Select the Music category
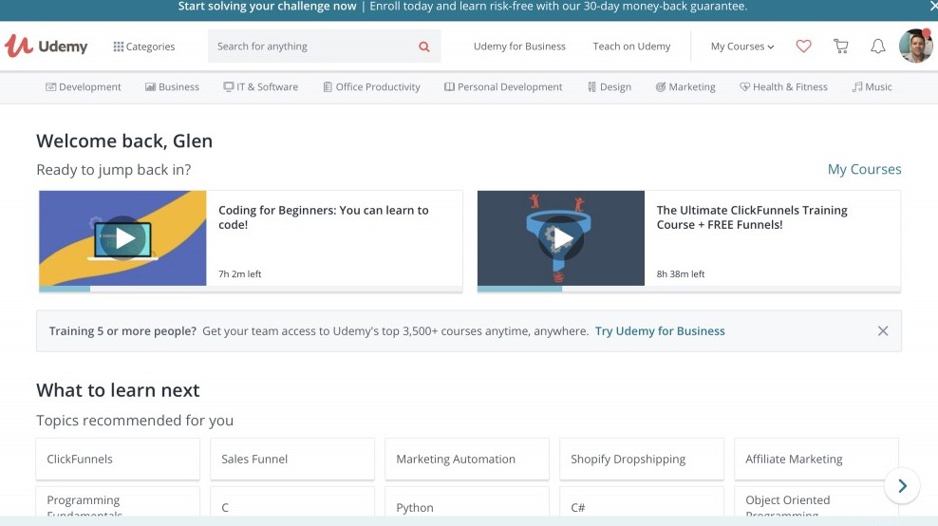This screenshot has height=526, width=938. 872,86
